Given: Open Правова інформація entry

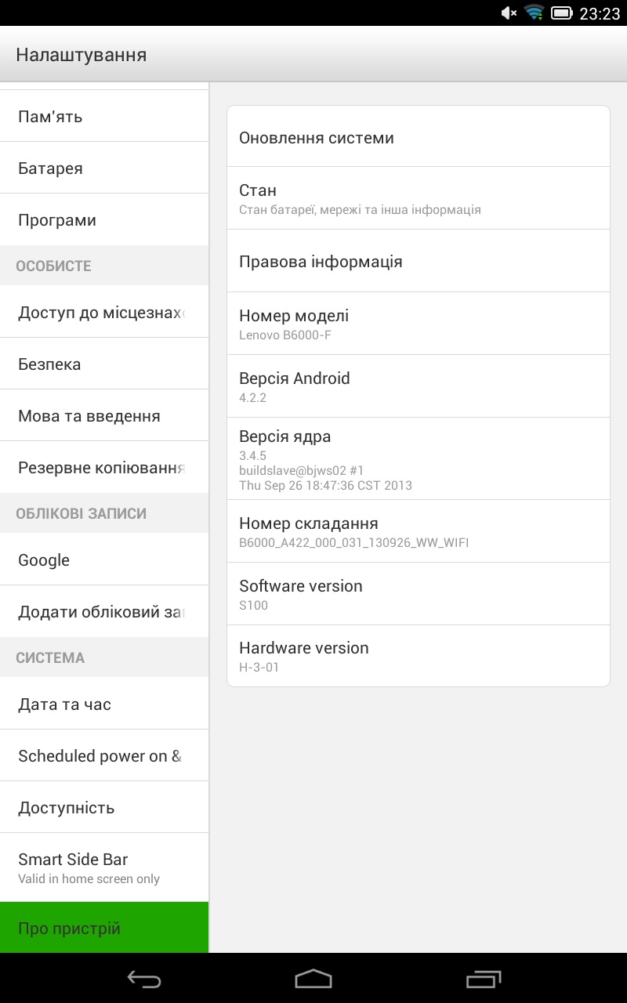Looking at the screenshot, I should (419, 262).
